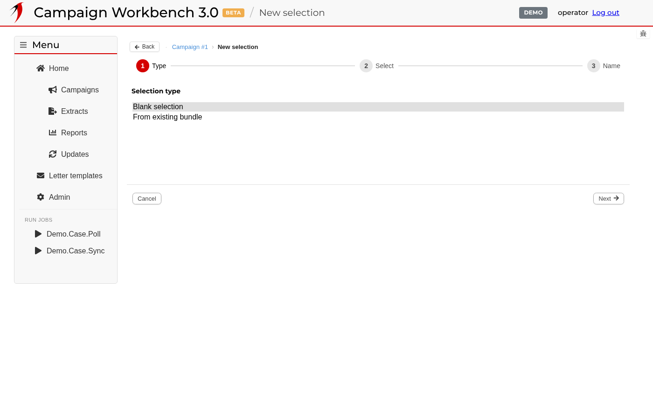
Task: Select the Blank selection option
Action: (x=378, y=107)
